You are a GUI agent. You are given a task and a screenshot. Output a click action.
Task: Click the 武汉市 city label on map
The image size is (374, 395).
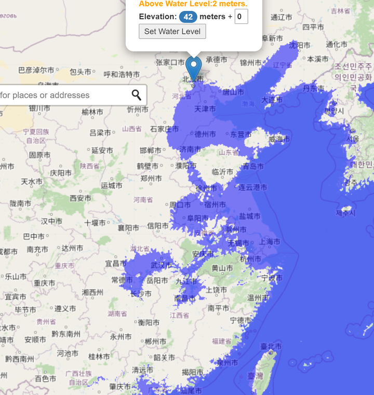click(162, 265)
